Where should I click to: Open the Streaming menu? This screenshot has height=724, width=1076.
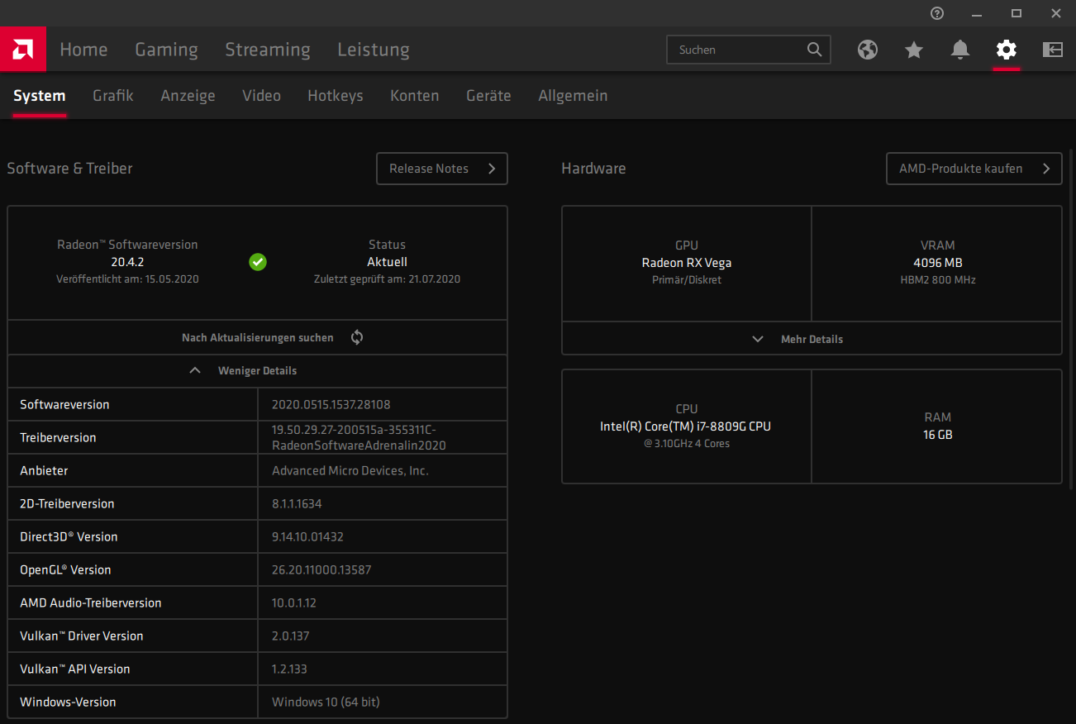pyautogui.click(x=268, y=50)
